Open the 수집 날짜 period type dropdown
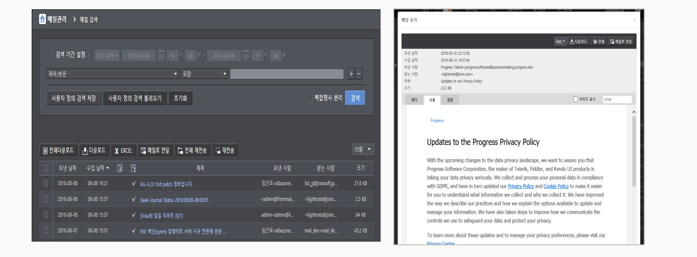 click(107, 55)
